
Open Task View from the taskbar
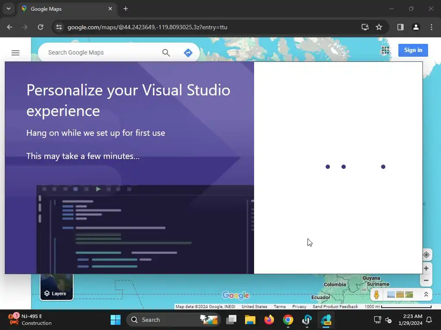pos(231,320)
